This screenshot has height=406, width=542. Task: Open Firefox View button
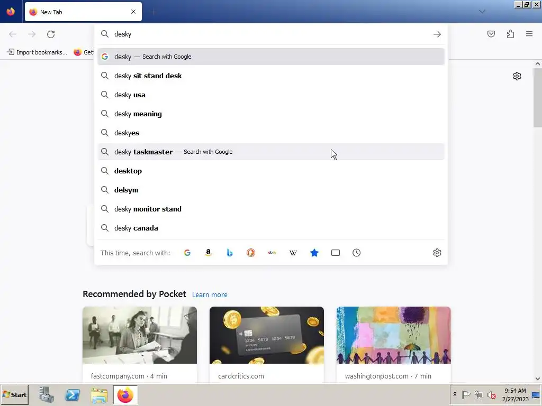pyautogui.click(x=11, y=12)
